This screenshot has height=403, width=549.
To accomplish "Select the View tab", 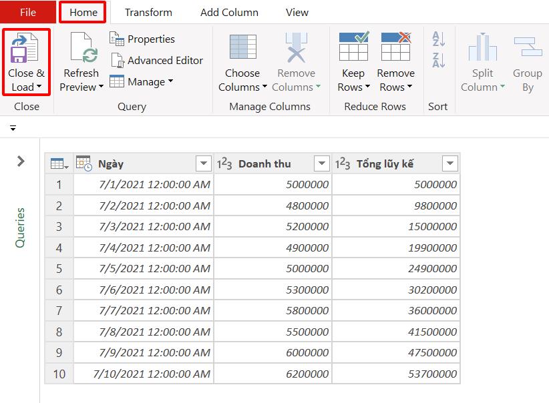I will [297, 12].
